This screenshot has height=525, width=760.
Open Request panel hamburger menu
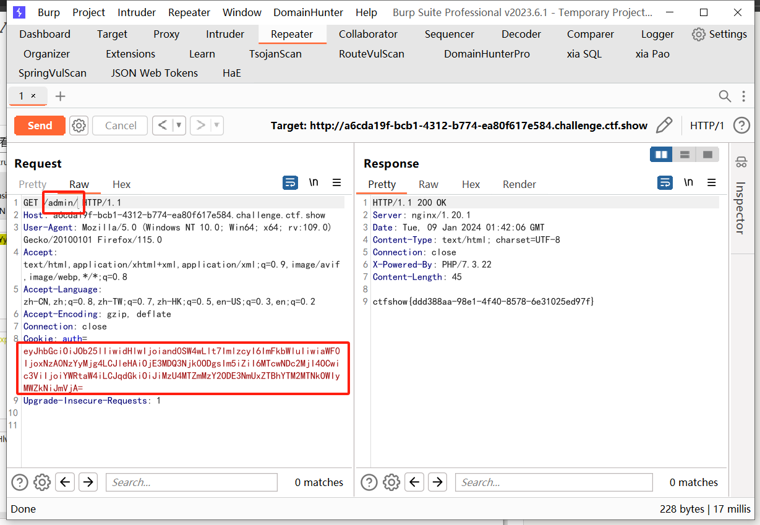coord(336,183)
